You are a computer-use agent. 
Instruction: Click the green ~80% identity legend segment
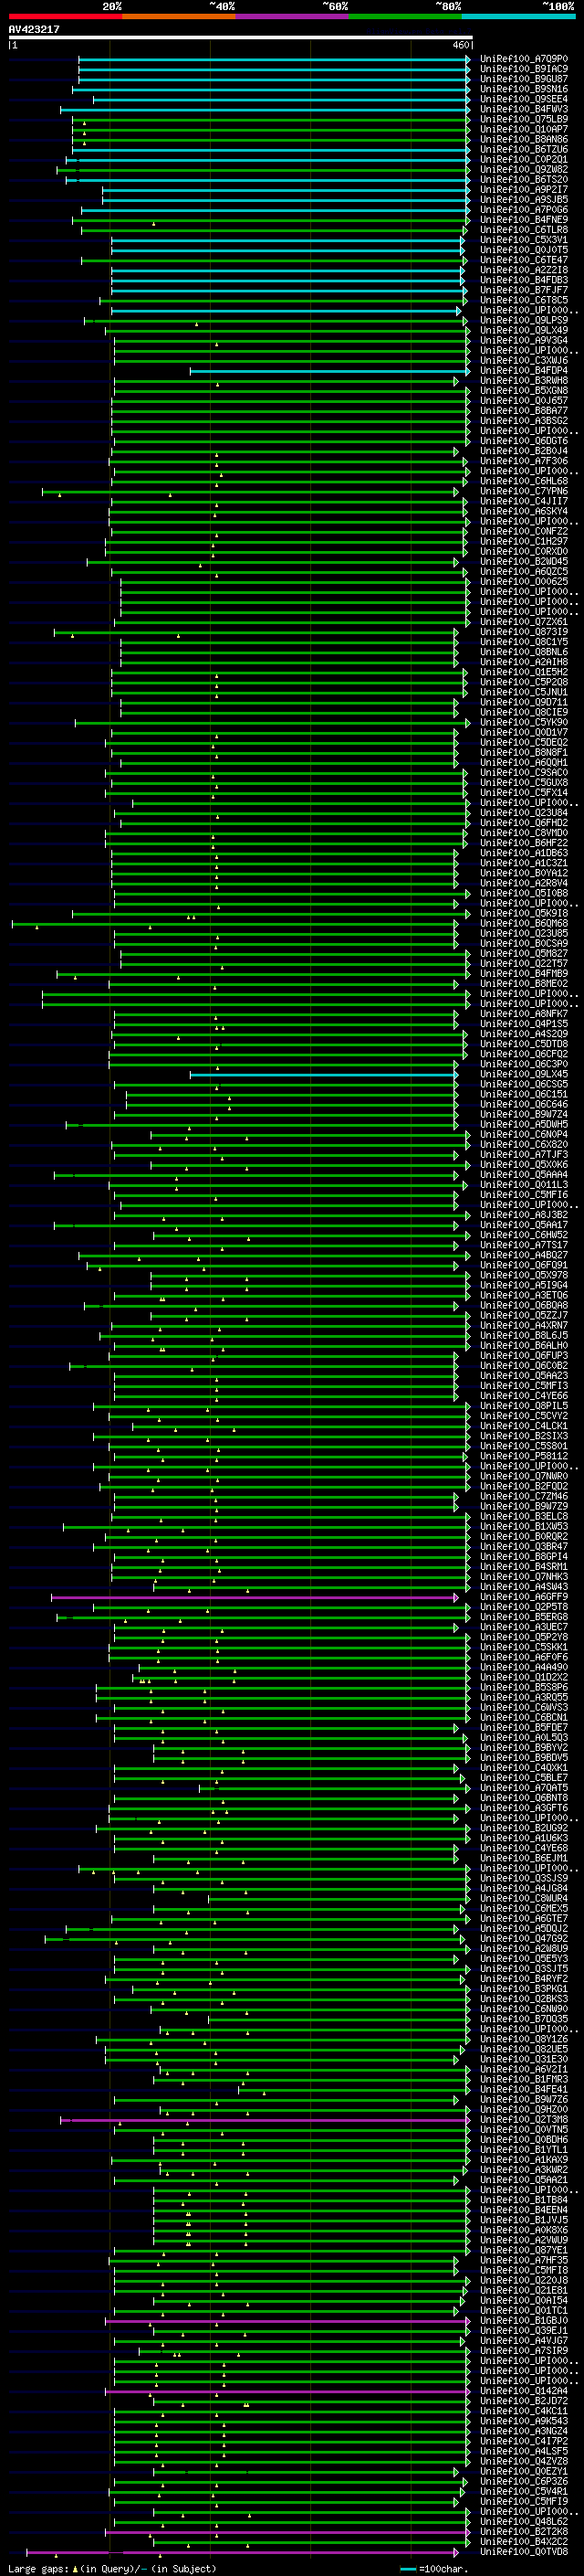pyautogui.click(x=404, y=16)
